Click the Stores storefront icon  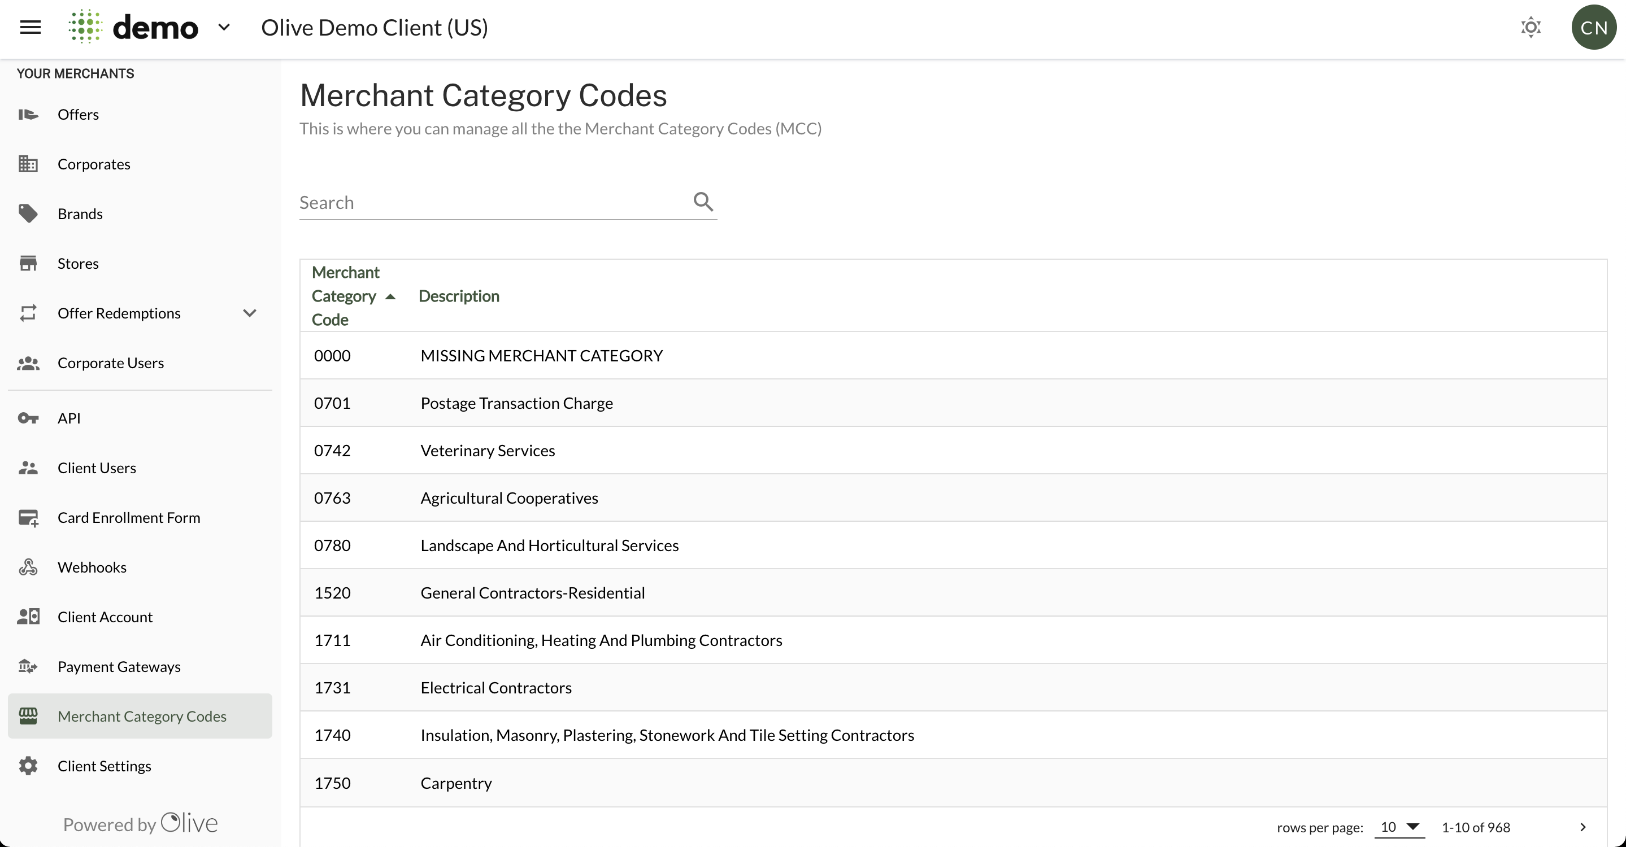coord(28,263)
